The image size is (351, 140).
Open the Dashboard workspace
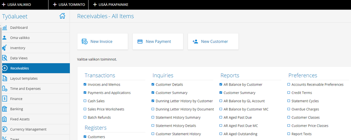tap(36, 28)
